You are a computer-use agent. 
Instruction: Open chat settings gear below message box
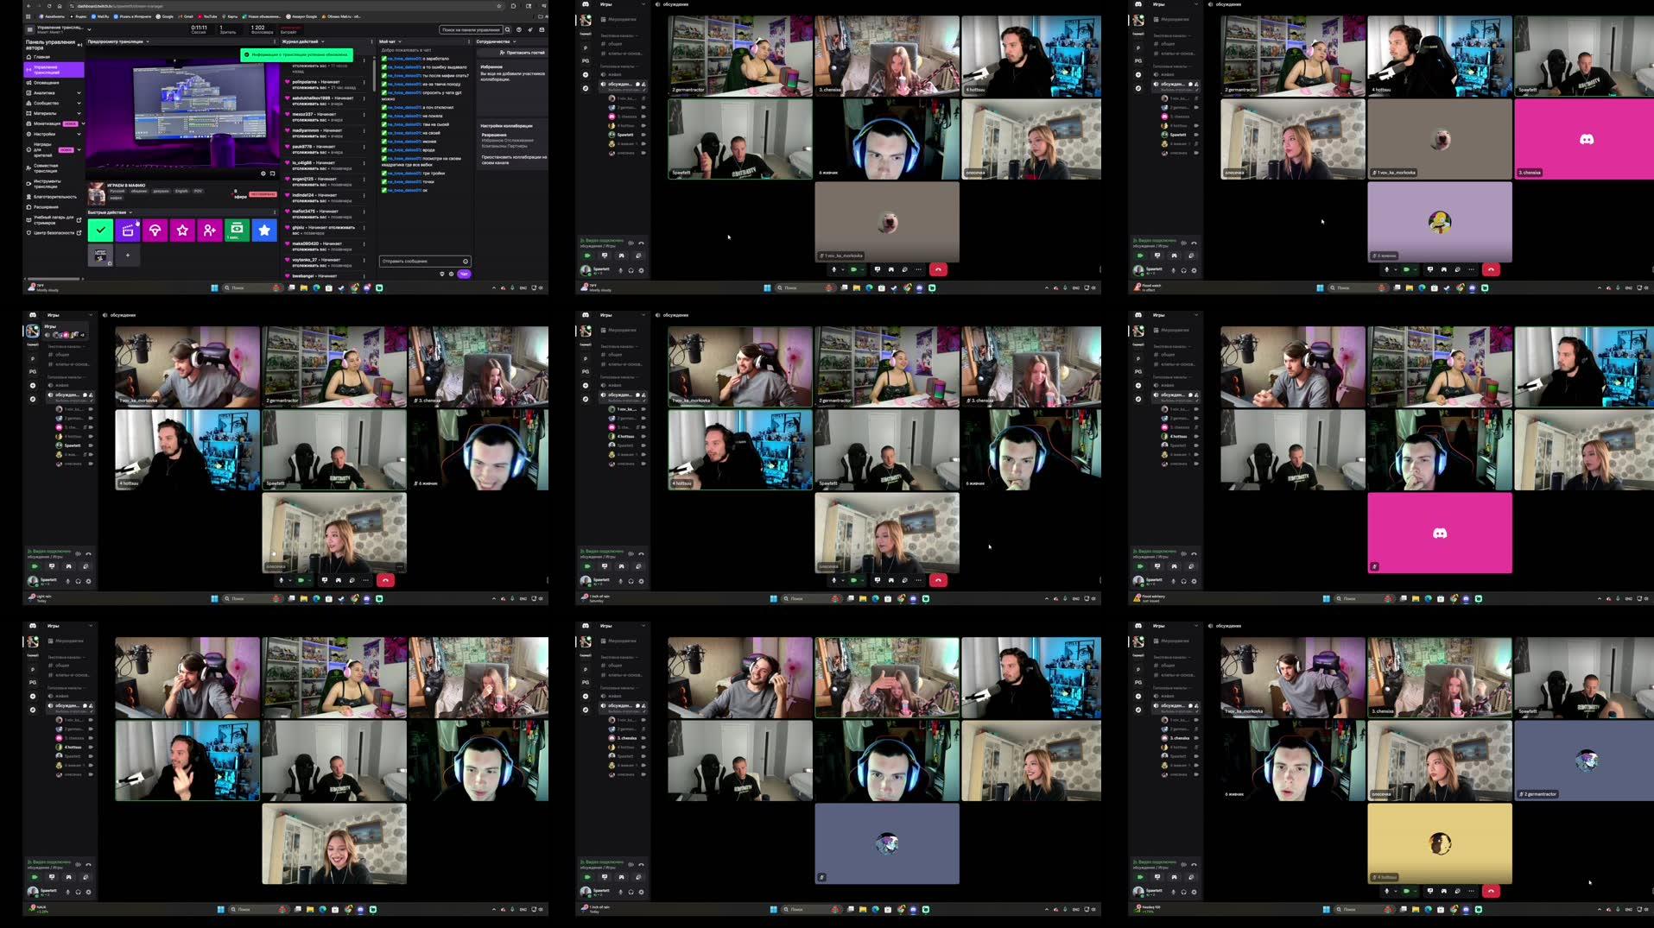pos(451,274)
